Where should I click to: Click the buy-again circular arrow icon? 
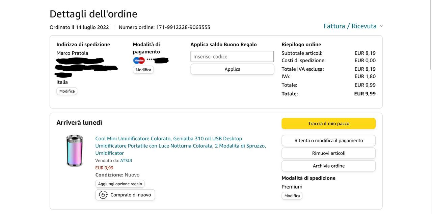tap(103, 195)
